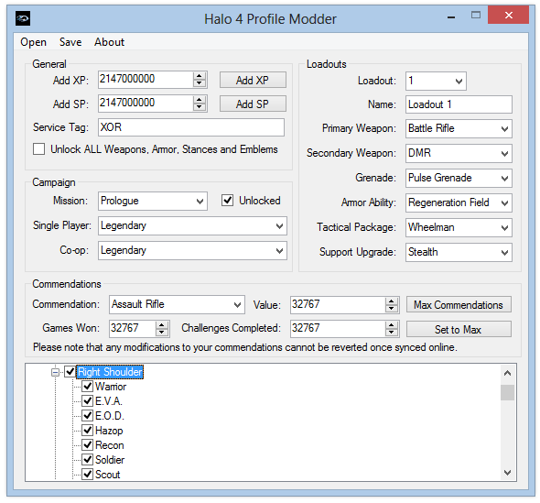This screenshot has height=503, width=540.
Task: Open Single Player difficulty dropdown
Action: click(x=192, y=225)
